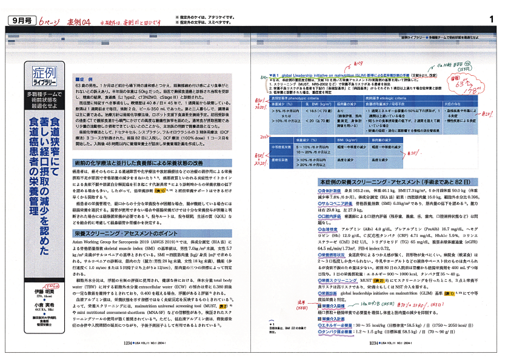
Task: Click the bullet icon beside 血液検査
Action: pyautogui.click(x=318, y=231)
